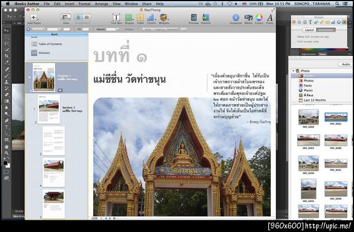Open the Format menu
This screenshot has height=232, width=354.
coord(84,4)
